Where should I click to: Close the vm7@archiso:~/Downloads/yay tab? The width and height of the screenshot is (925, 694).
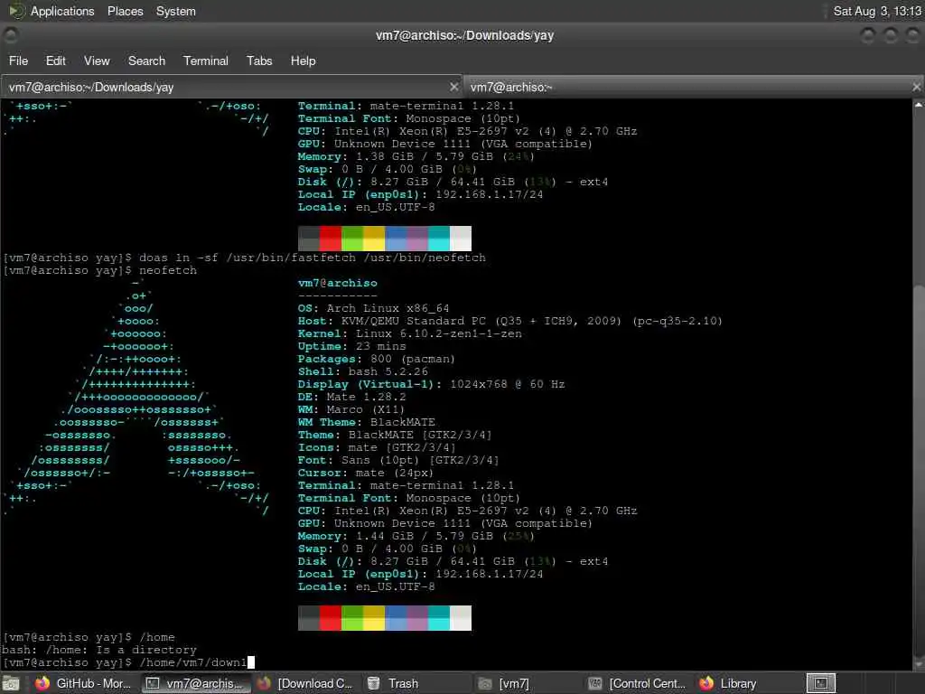(x=453, y=87)
